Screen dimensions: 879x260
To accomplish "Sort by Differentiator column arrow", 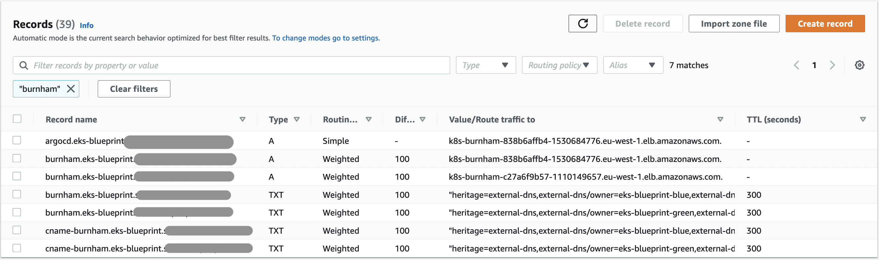I will coord(422,119).
